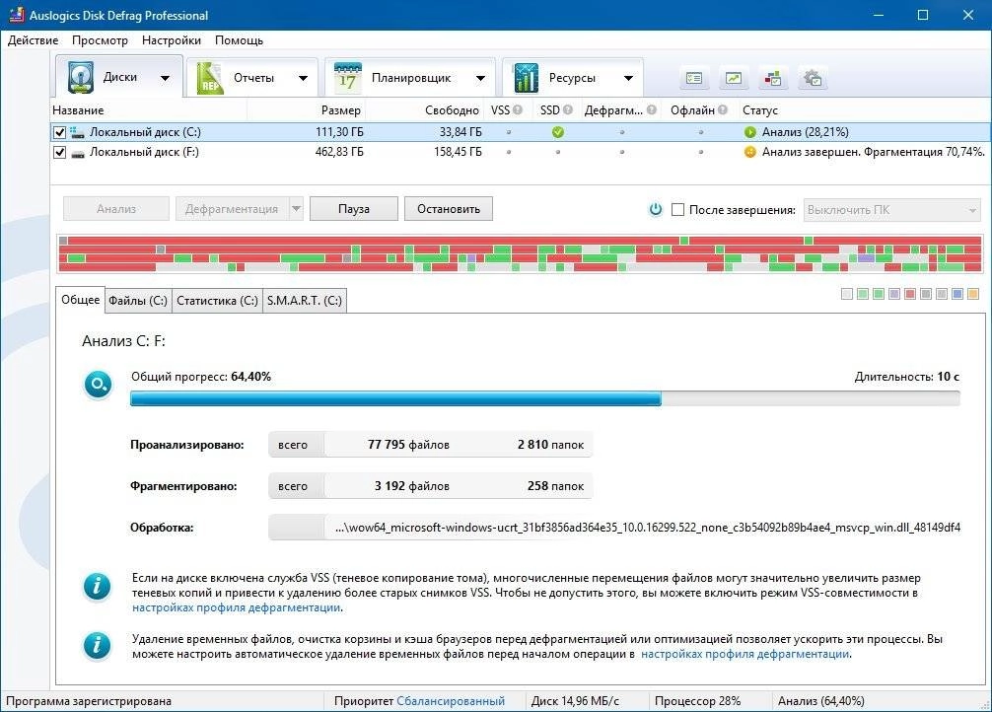Click the red legend color swatch

pos(910,294)
